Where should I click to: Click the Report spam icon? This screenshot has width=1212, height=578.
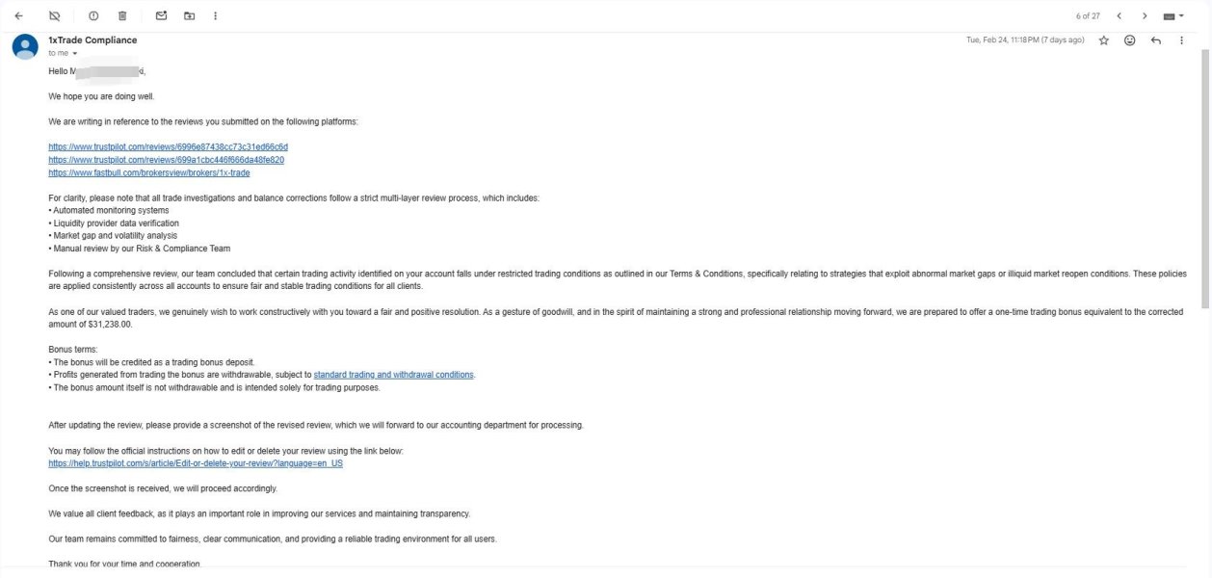click(93, 15)
